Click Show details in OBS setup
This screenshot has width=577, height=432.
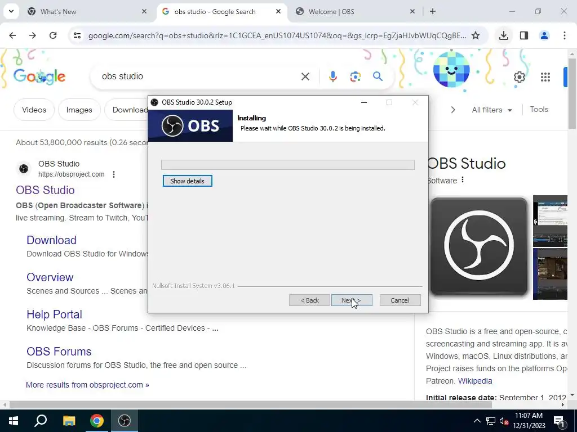pyautogui.click(x=187, y=181)
